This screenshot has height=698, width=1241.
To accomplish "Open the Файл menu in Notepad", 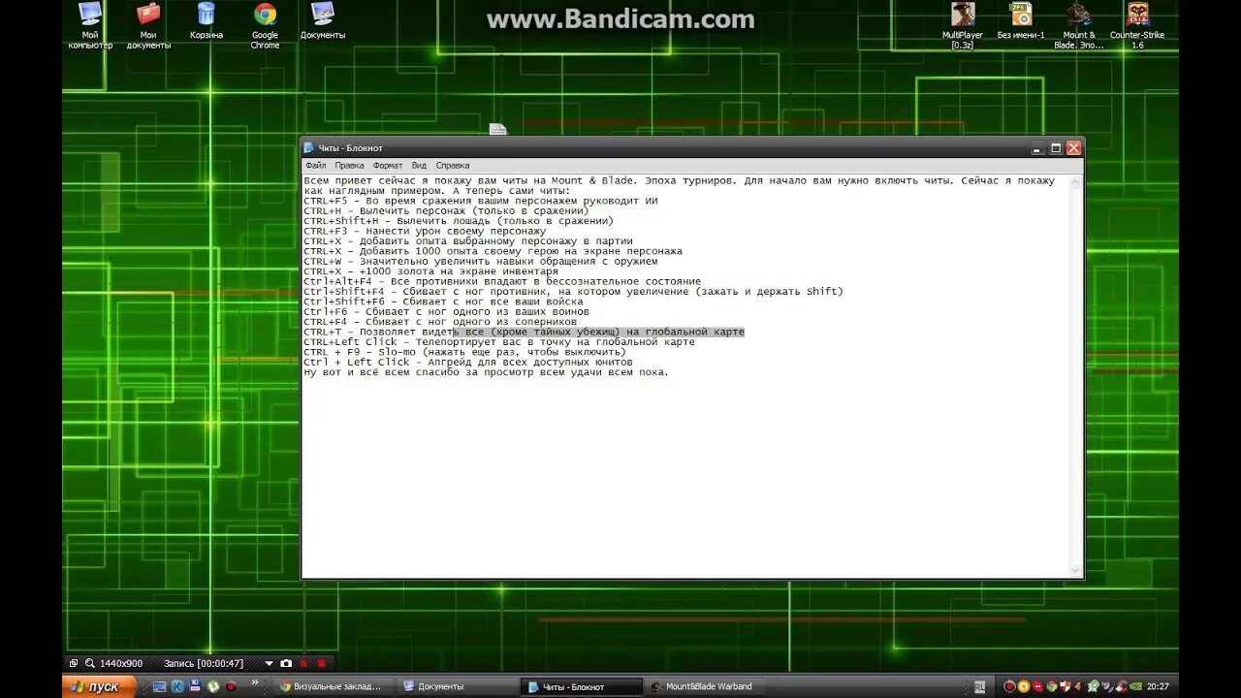I will [x=315, y=166].
